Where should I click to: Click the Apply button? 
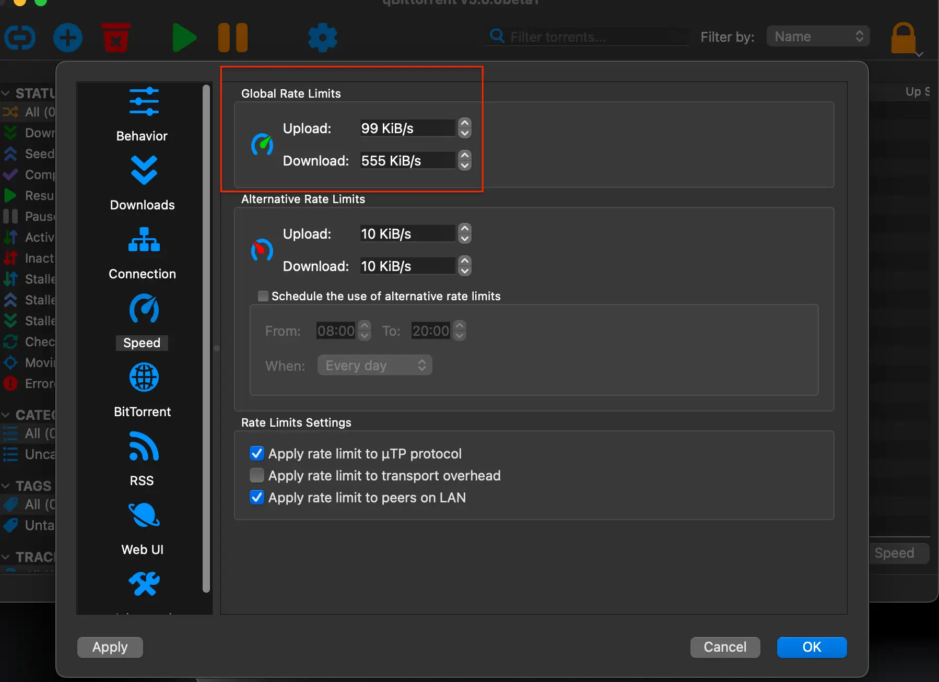[110, 647]
